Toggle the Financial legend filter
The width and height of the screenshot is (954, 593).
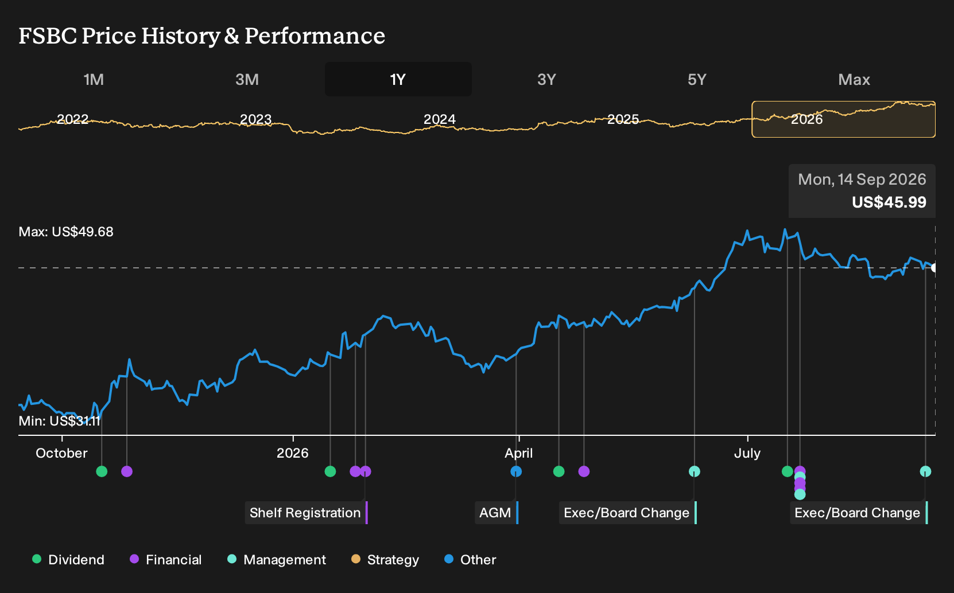point(165,560)
